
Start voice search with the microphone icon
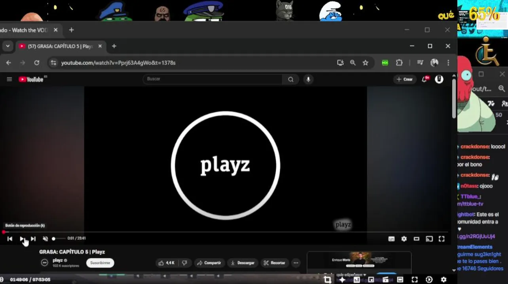click(x=308, y=79)
